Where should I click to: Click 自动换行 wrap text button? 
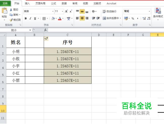[x=110, y=11]
